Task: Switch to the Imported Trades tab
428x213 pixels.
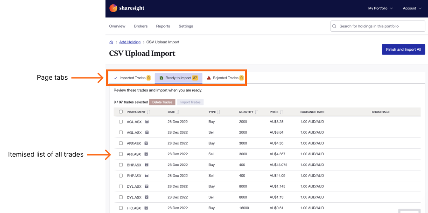Action: pyautogui.click(x=132, y=78)
